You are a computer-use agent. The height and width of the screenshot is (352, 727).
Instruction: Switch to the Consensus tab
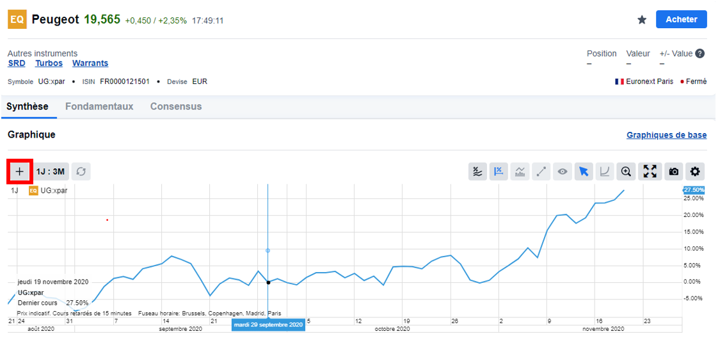(176, 107)
